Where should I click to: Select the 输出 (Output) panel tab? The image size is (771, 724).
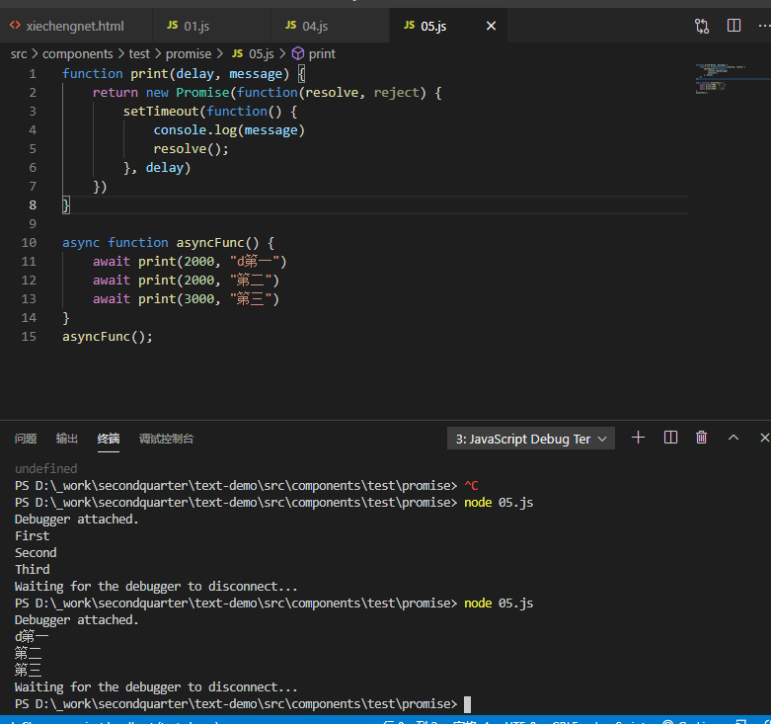(x=67, y=439)
